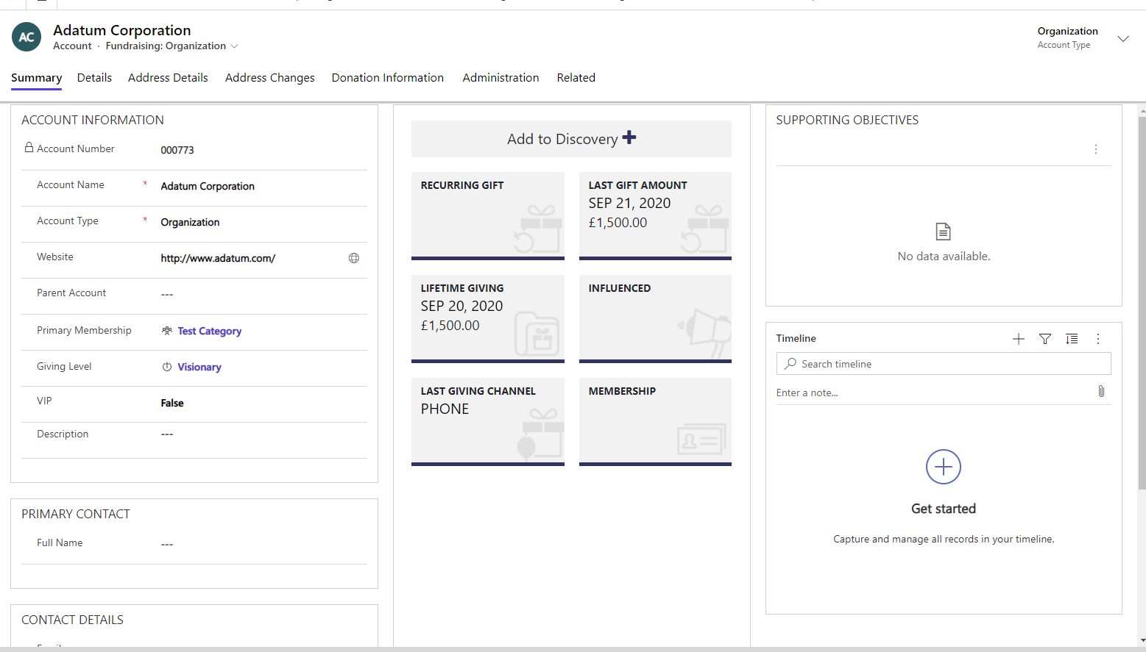Add a new timeline record with plus icon
The image size is (1146, 652).
1019,339
